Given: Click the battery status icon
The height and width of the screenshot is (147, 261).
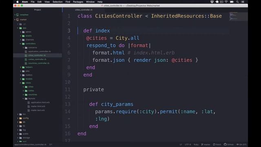Looking at the screenshot, I should click(232, 2).
